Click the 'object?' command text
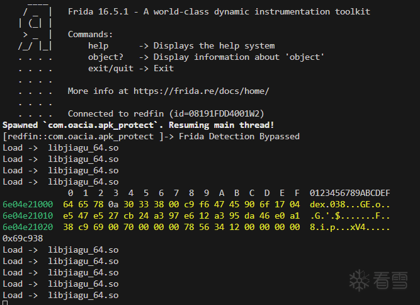Viewport: 420px width, 305px height. point(106,57)
